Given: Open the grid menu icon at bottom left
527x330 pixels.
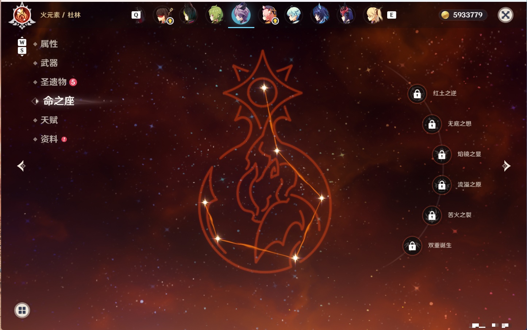Looking at the screenshot, I should (22, 310).
